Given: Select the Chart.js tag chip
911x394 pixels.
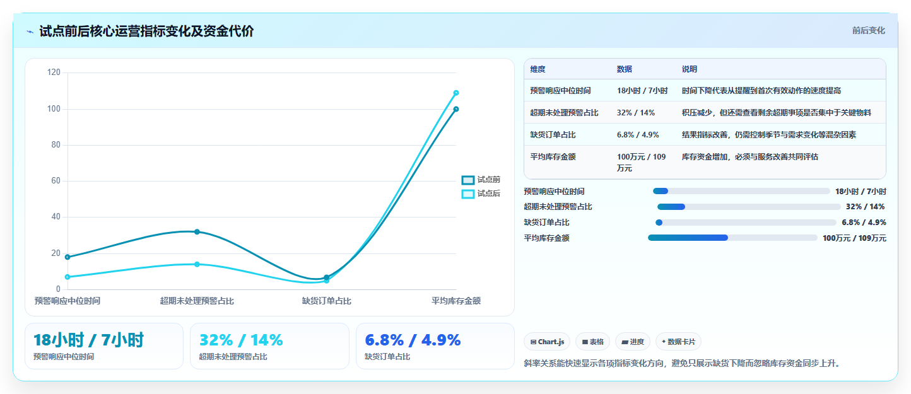Looking at the screenshot, I should click(x=547, y=342).
